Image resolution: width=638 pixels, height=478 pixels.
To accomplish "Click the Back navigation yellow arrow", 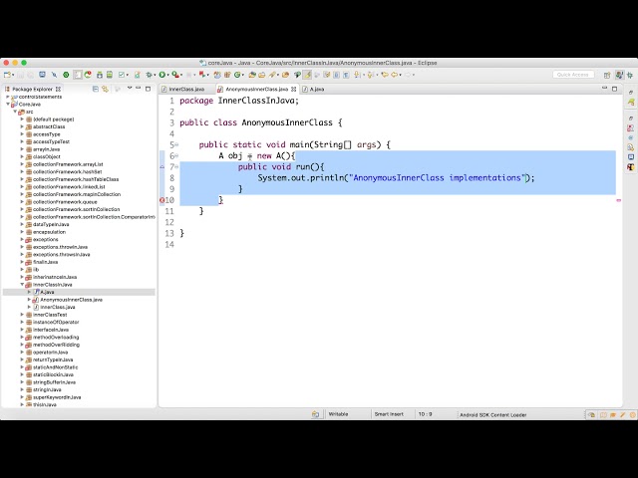I will [394, 75].
